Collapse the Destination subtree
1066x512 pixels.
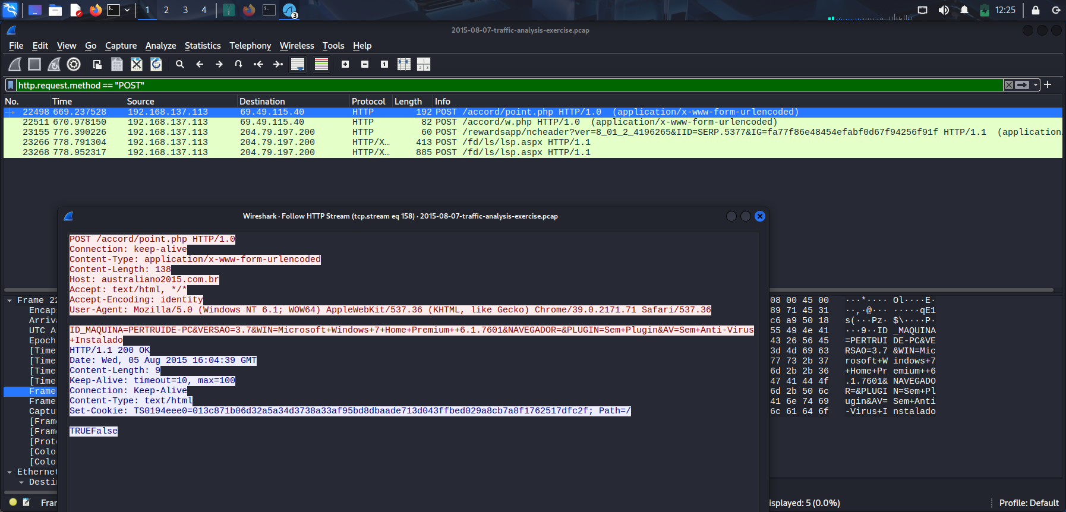click(21, 482)
